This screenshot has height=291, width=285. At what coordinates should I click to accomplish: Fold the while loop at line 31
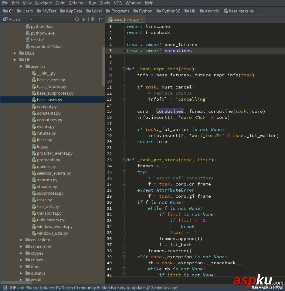tap(124, 208)
